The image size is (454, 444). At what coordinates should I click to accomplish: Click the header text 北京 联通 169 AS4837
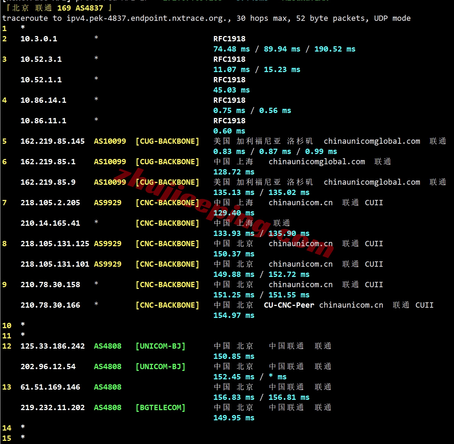tap(58, 8)
